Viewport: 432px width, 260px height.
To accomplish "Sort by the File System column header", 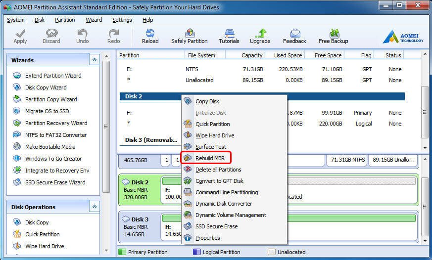I will click(x=205, y=55).
